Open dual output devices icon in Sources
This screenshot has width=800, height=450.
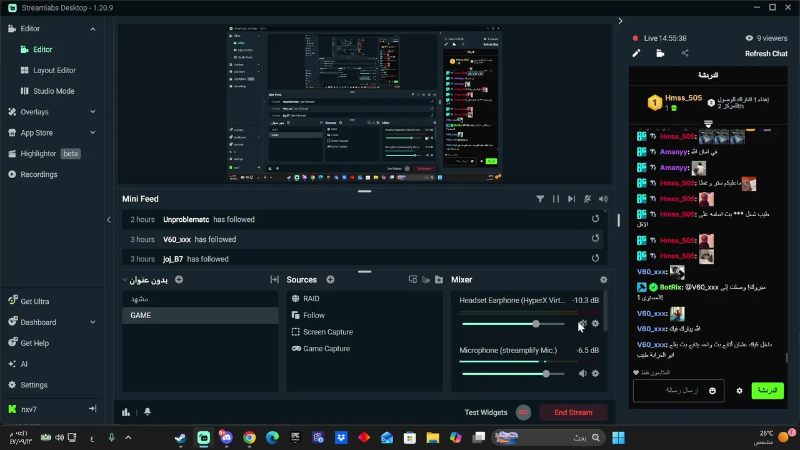coord(412,279)
